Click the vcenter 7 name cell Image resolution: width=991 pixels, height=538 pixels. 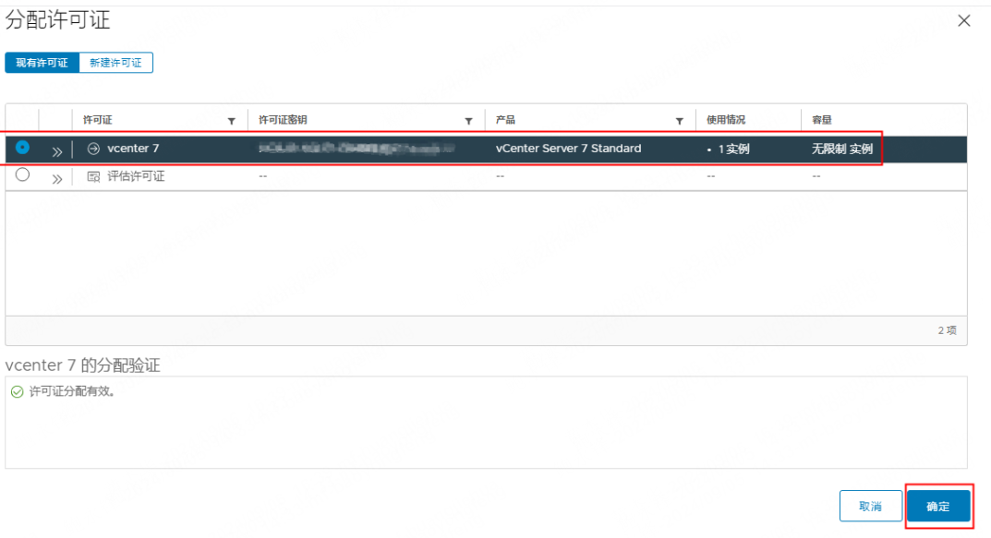[x=133, y=149]
